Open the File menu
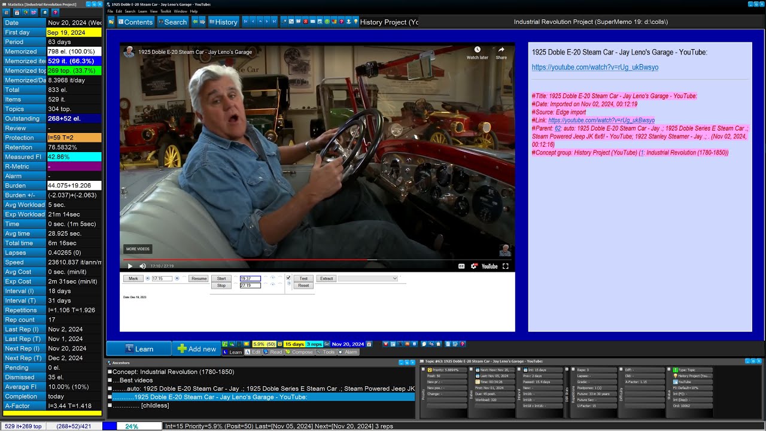The height and width of the screenshot is (431, 766). pyautogui.click(x=110, y=11)
